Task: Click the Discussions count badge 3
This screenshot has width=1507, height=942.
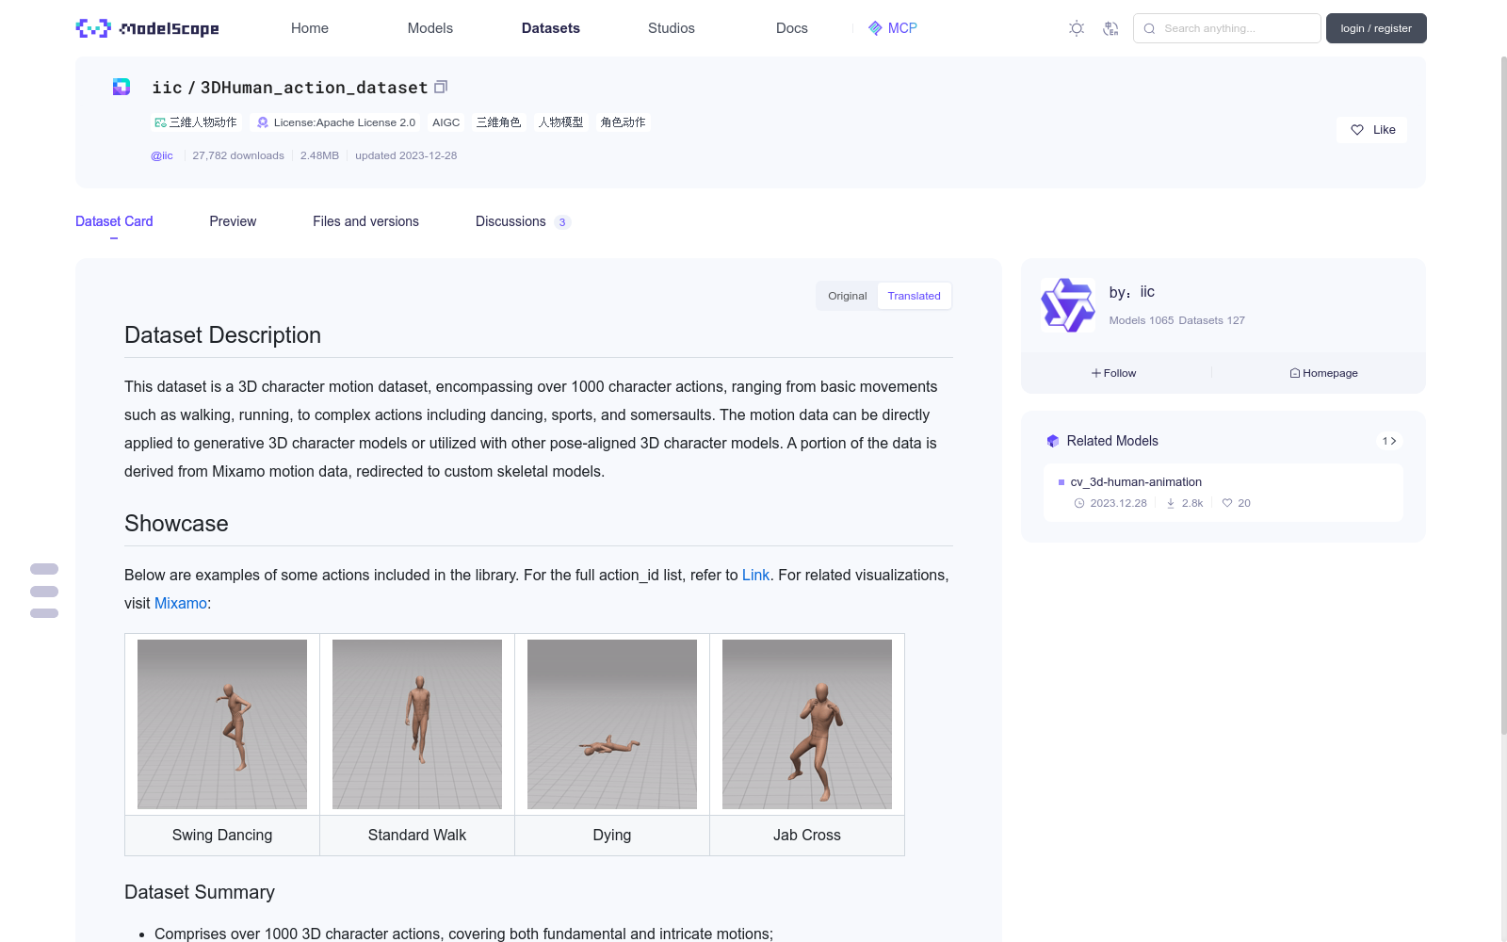Action: (562, 222)
